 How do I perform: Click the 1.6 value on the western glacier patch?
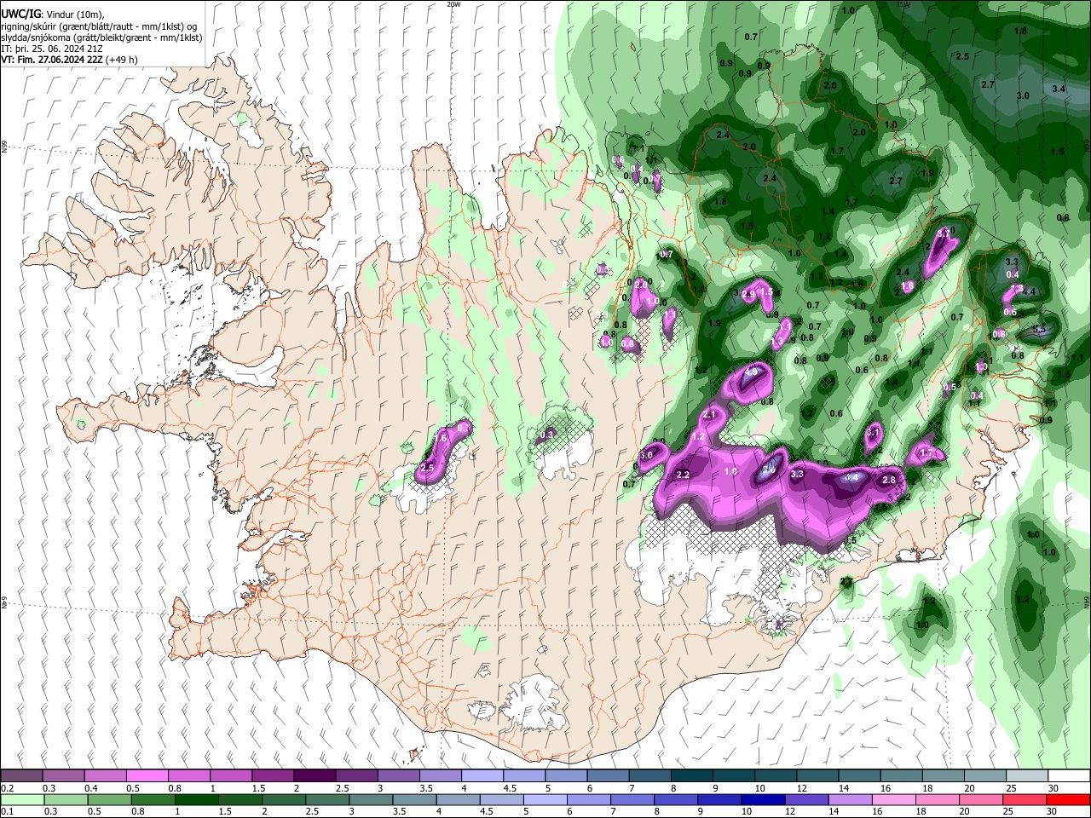pyautogui.click(x=442, y=438)
